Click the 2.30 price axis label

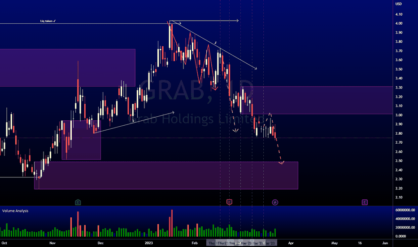coord(399,179)
